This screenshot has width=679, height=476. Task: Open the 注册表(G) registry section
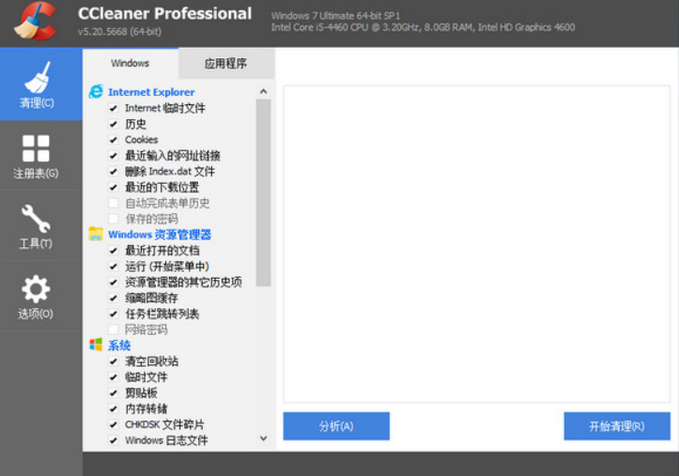point(40,155)
